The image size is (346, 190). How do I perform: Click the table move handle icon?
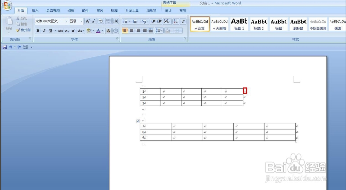coord(138,121)
